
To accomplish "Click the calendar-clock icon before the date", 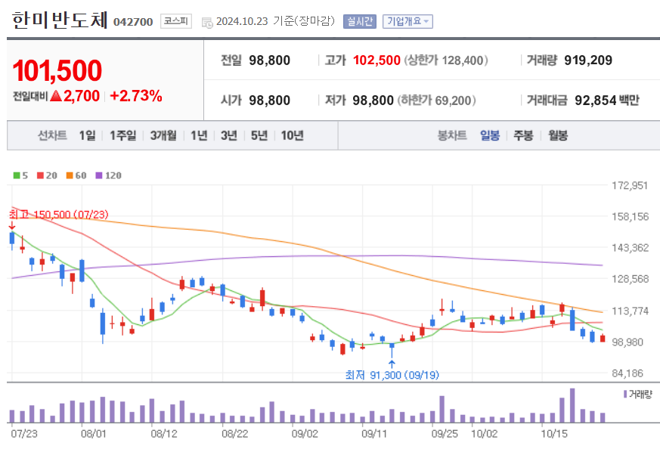I will click(207, 23).
